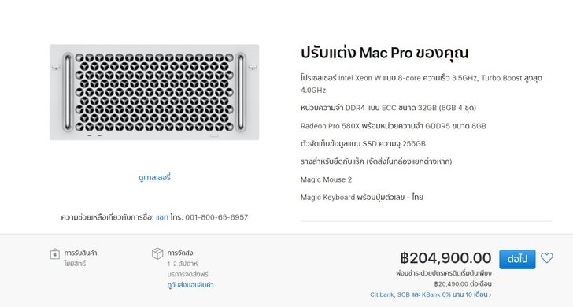Open the Citibank, SCB installment plan link
573x307 pixels.
click(430, 294)
